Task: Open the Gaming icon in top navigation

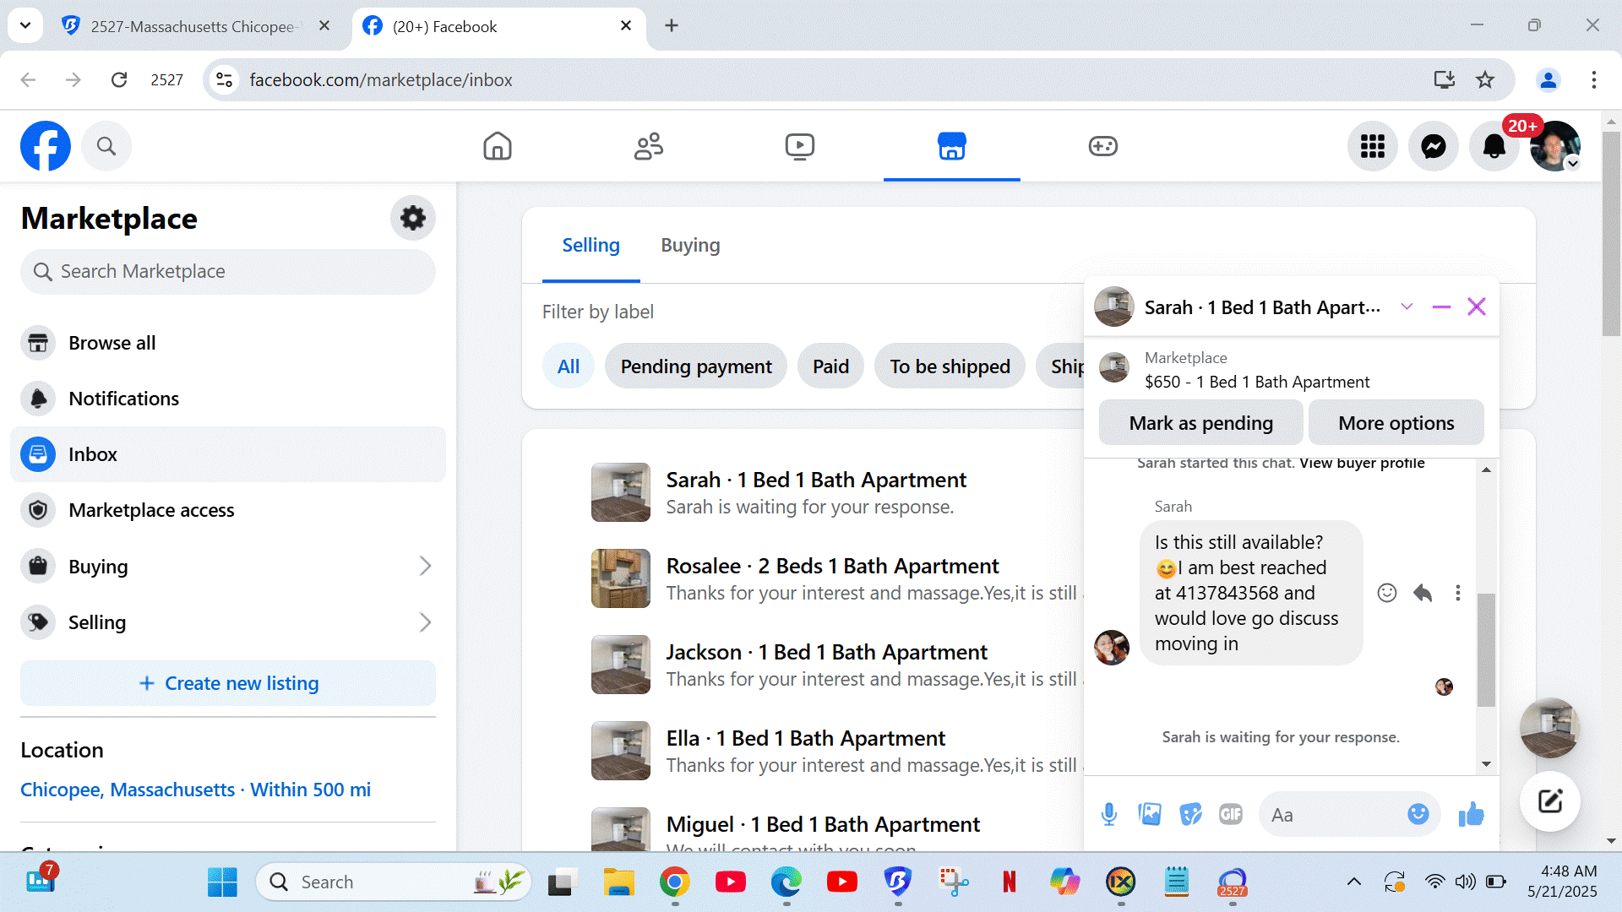Action: (x=1103, y=146)
